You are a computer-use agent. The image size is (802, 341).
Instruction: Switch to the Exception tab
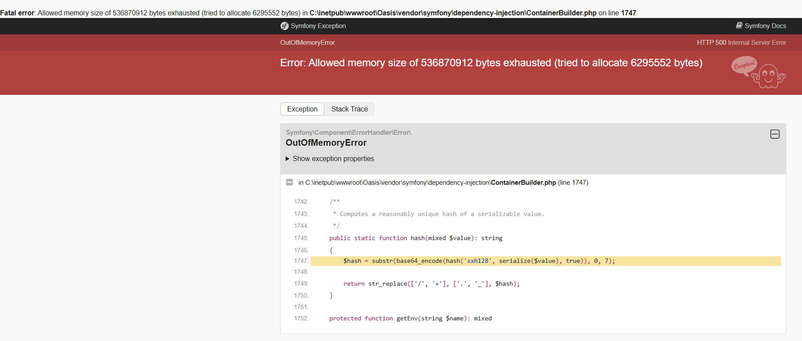(302, 109)
